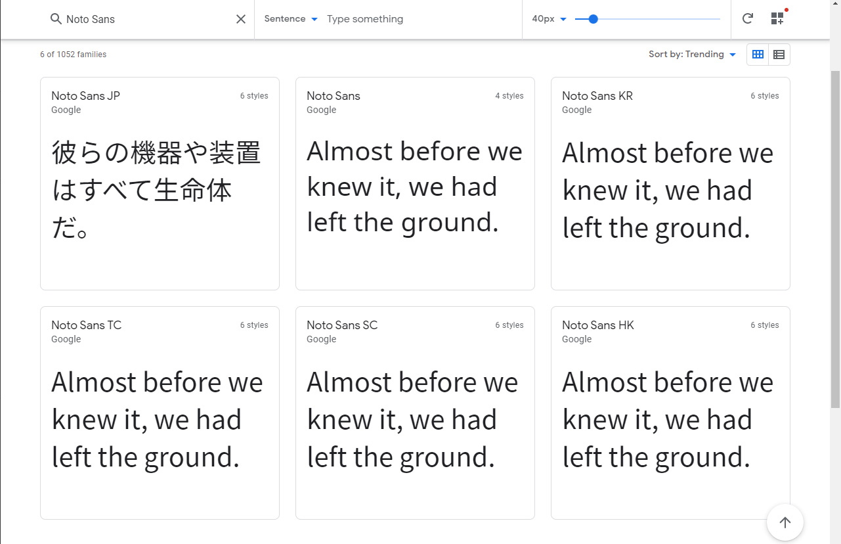
Task: Open the selected families panel icon
Action: 778,18
